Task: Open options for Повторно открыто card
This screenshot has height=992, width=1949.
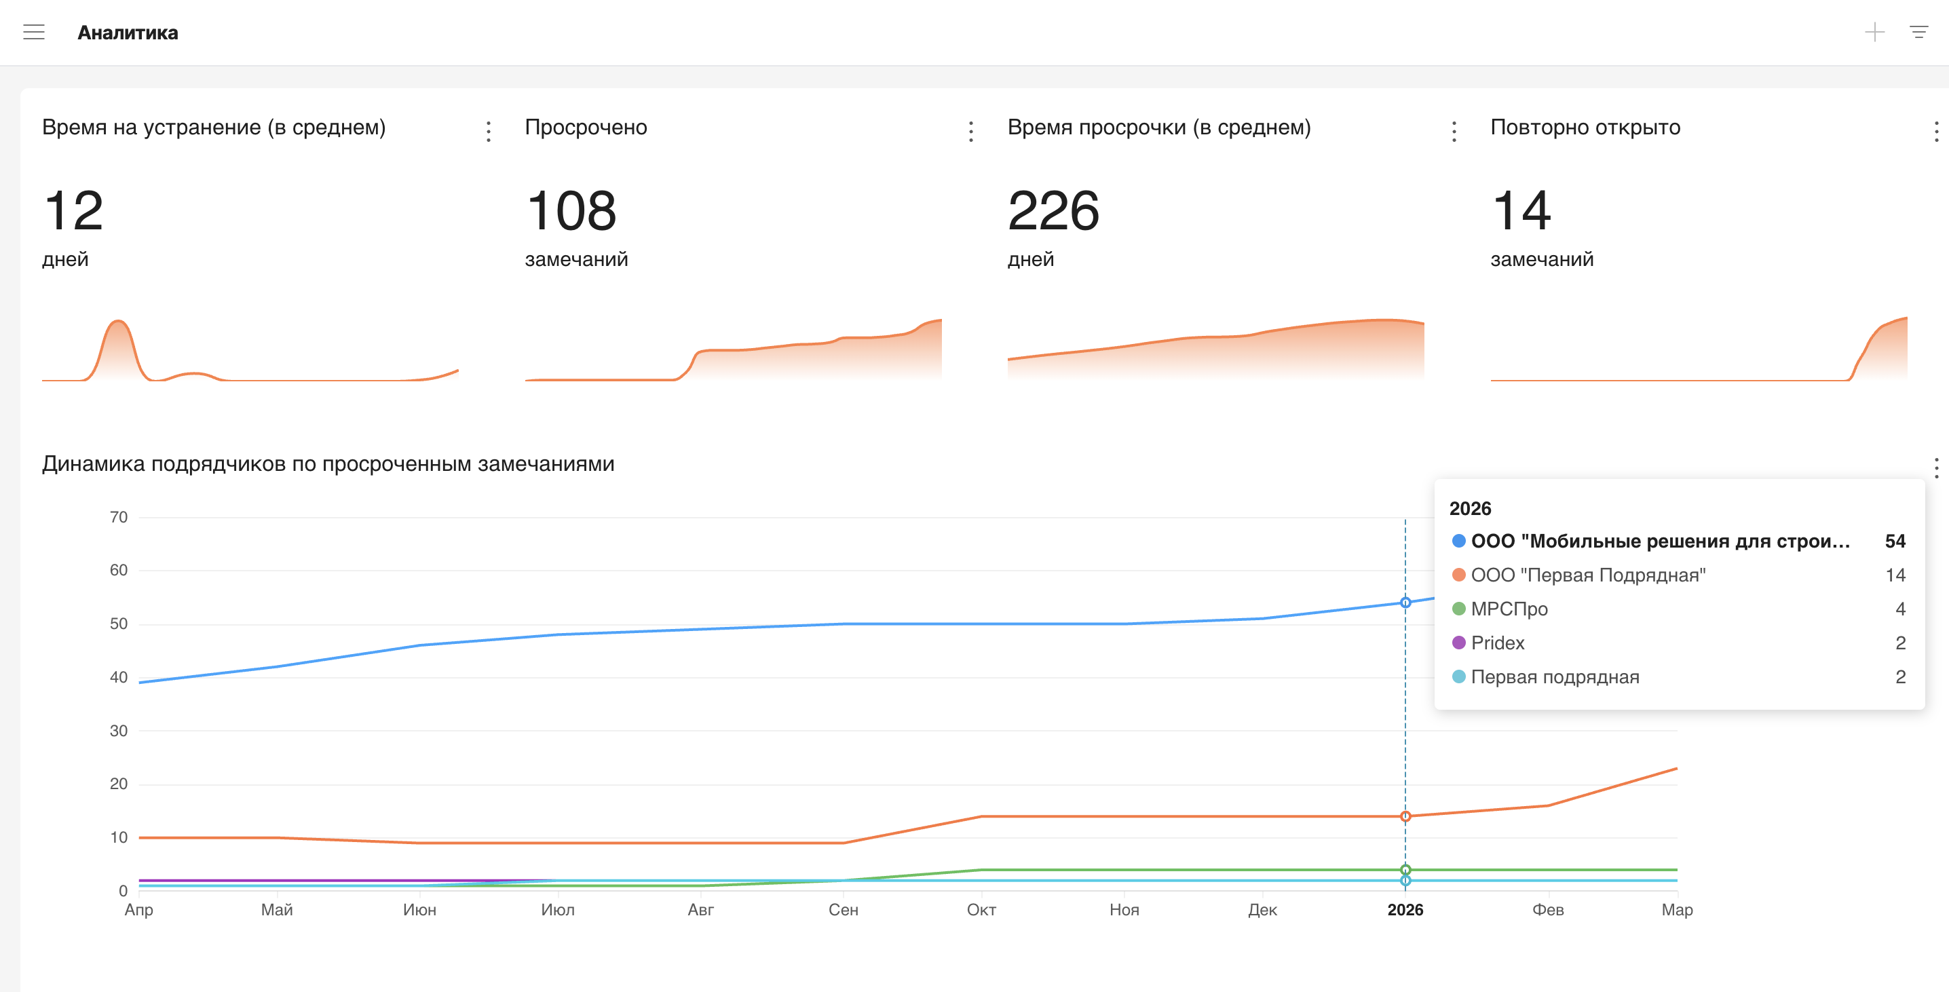Action: 1935,131
